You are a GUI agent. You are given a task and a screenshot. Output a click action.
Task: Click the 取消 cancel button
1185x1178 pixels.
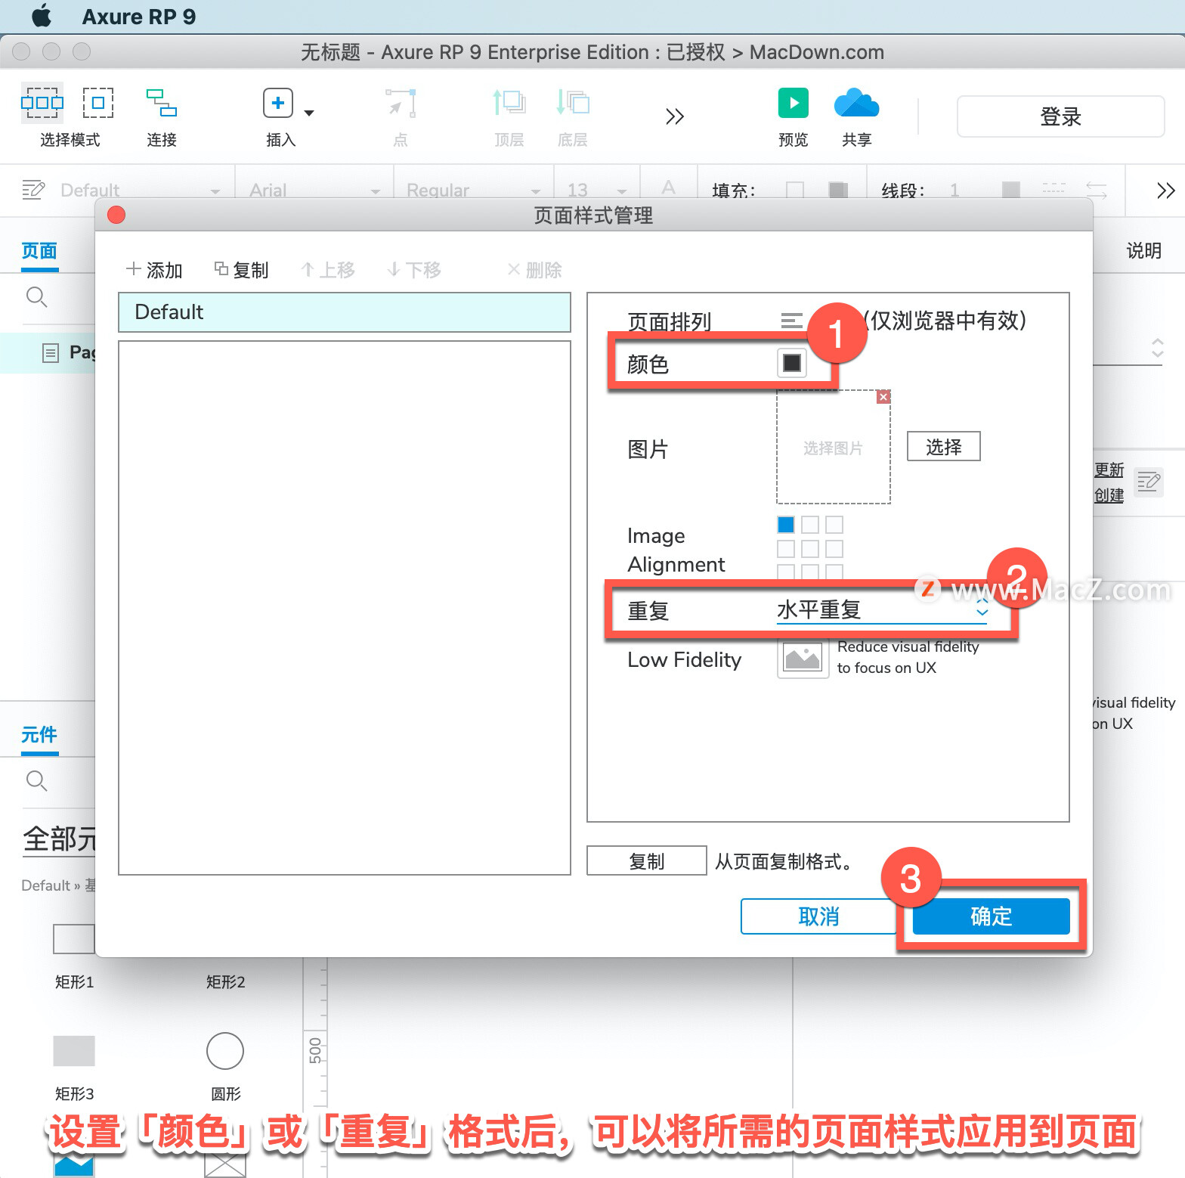818,916
